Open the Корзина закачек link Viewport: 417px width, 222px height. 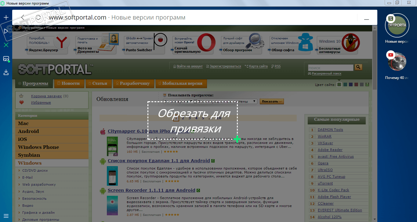click(46, 96)
